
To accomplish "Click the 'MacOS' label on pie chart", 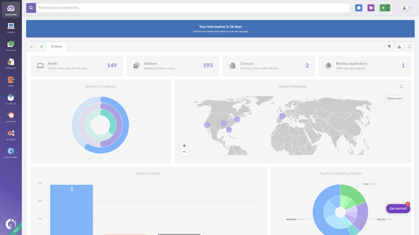I will click(381, 219).
